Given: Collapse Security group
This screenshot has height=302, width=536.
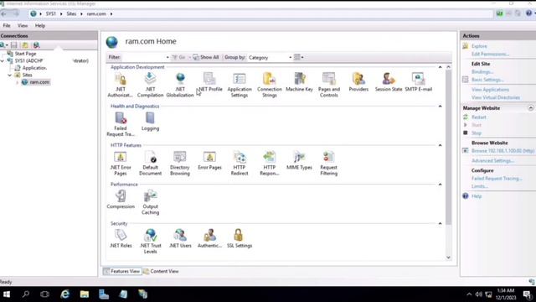Looking at the screenshot, I should [440, 223].
